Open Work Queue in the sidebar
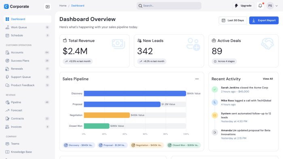Screen dimensions: 283x159 click(x=27, y=27)
